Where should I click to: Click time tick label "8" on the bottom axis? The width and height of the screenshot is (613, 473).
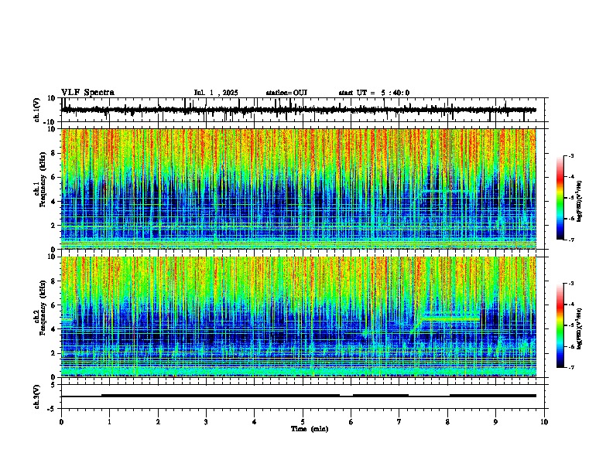click(x=447, y=422)
